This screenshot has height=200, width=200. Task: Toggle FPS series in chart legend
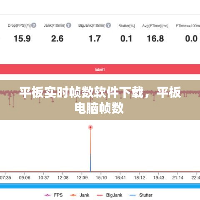pos(54,195)
